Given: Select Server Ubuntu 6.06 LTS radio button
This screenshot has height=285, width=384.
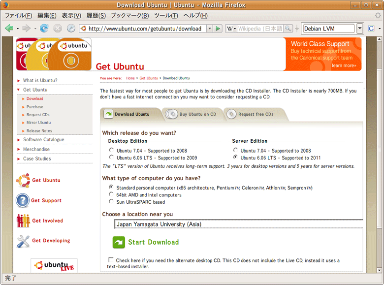Looking at the screenshot, I should [x=235, y=157].
